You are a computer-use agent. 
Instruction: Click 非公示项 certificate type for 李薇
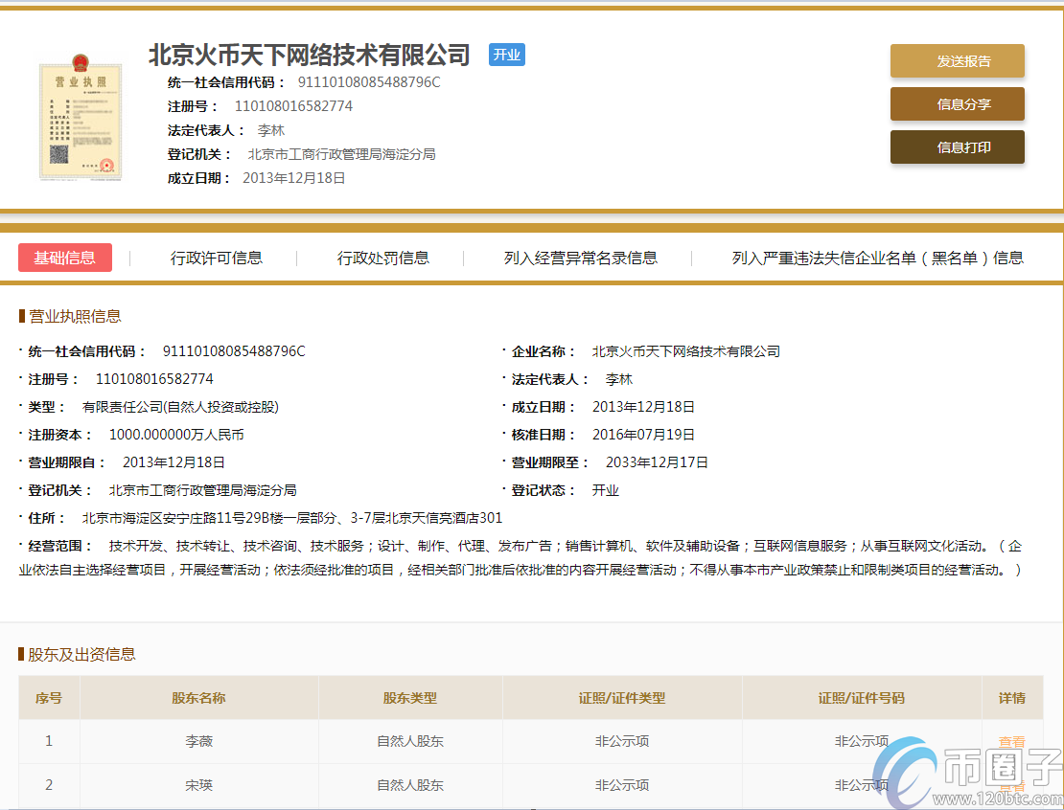pyautogui.click(x=621, y=741)
